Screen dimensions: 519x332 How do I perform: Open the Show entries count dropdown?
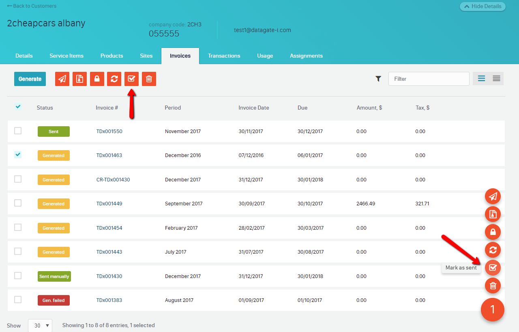[40, 326]
